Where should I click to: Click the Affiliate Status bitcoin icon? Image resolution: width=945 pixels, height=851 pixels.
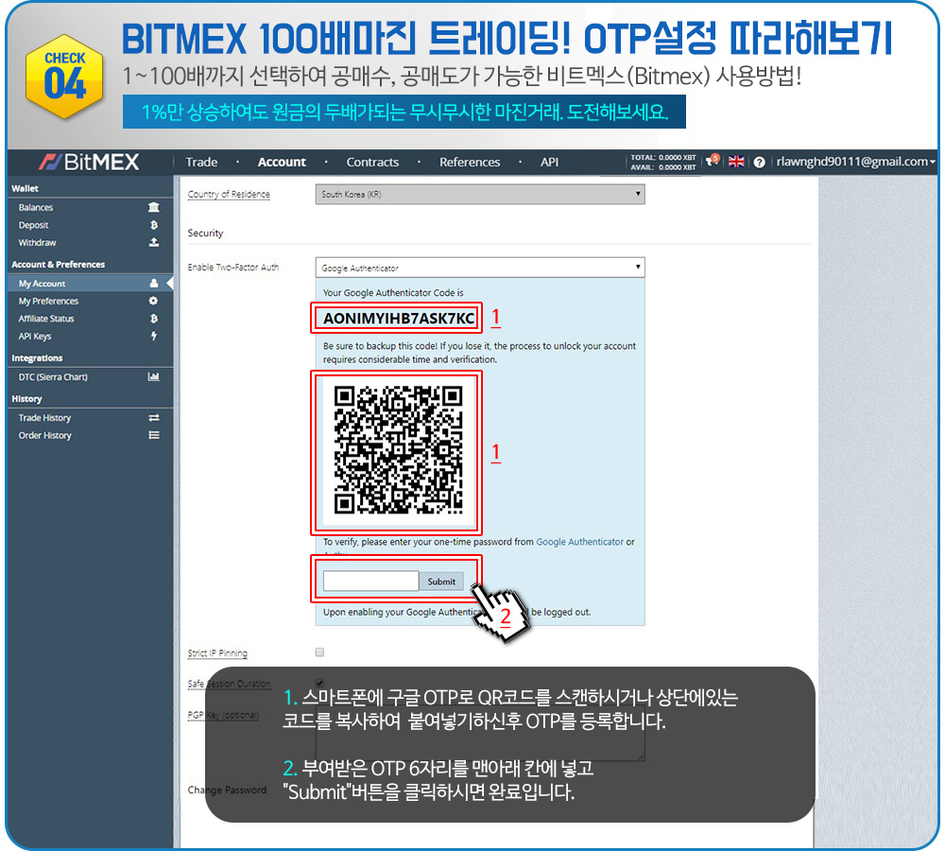coord(154,319)
